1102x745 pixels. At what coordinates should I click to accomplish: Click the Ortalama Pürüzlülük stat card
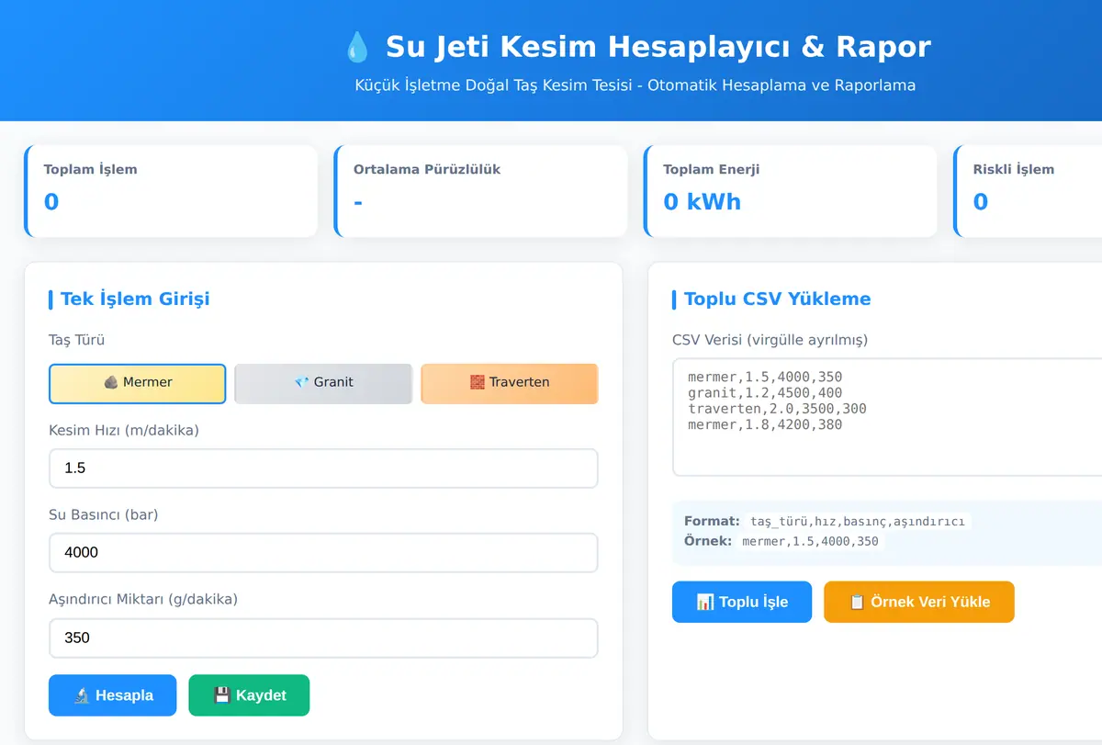click(x=480, y=191)
